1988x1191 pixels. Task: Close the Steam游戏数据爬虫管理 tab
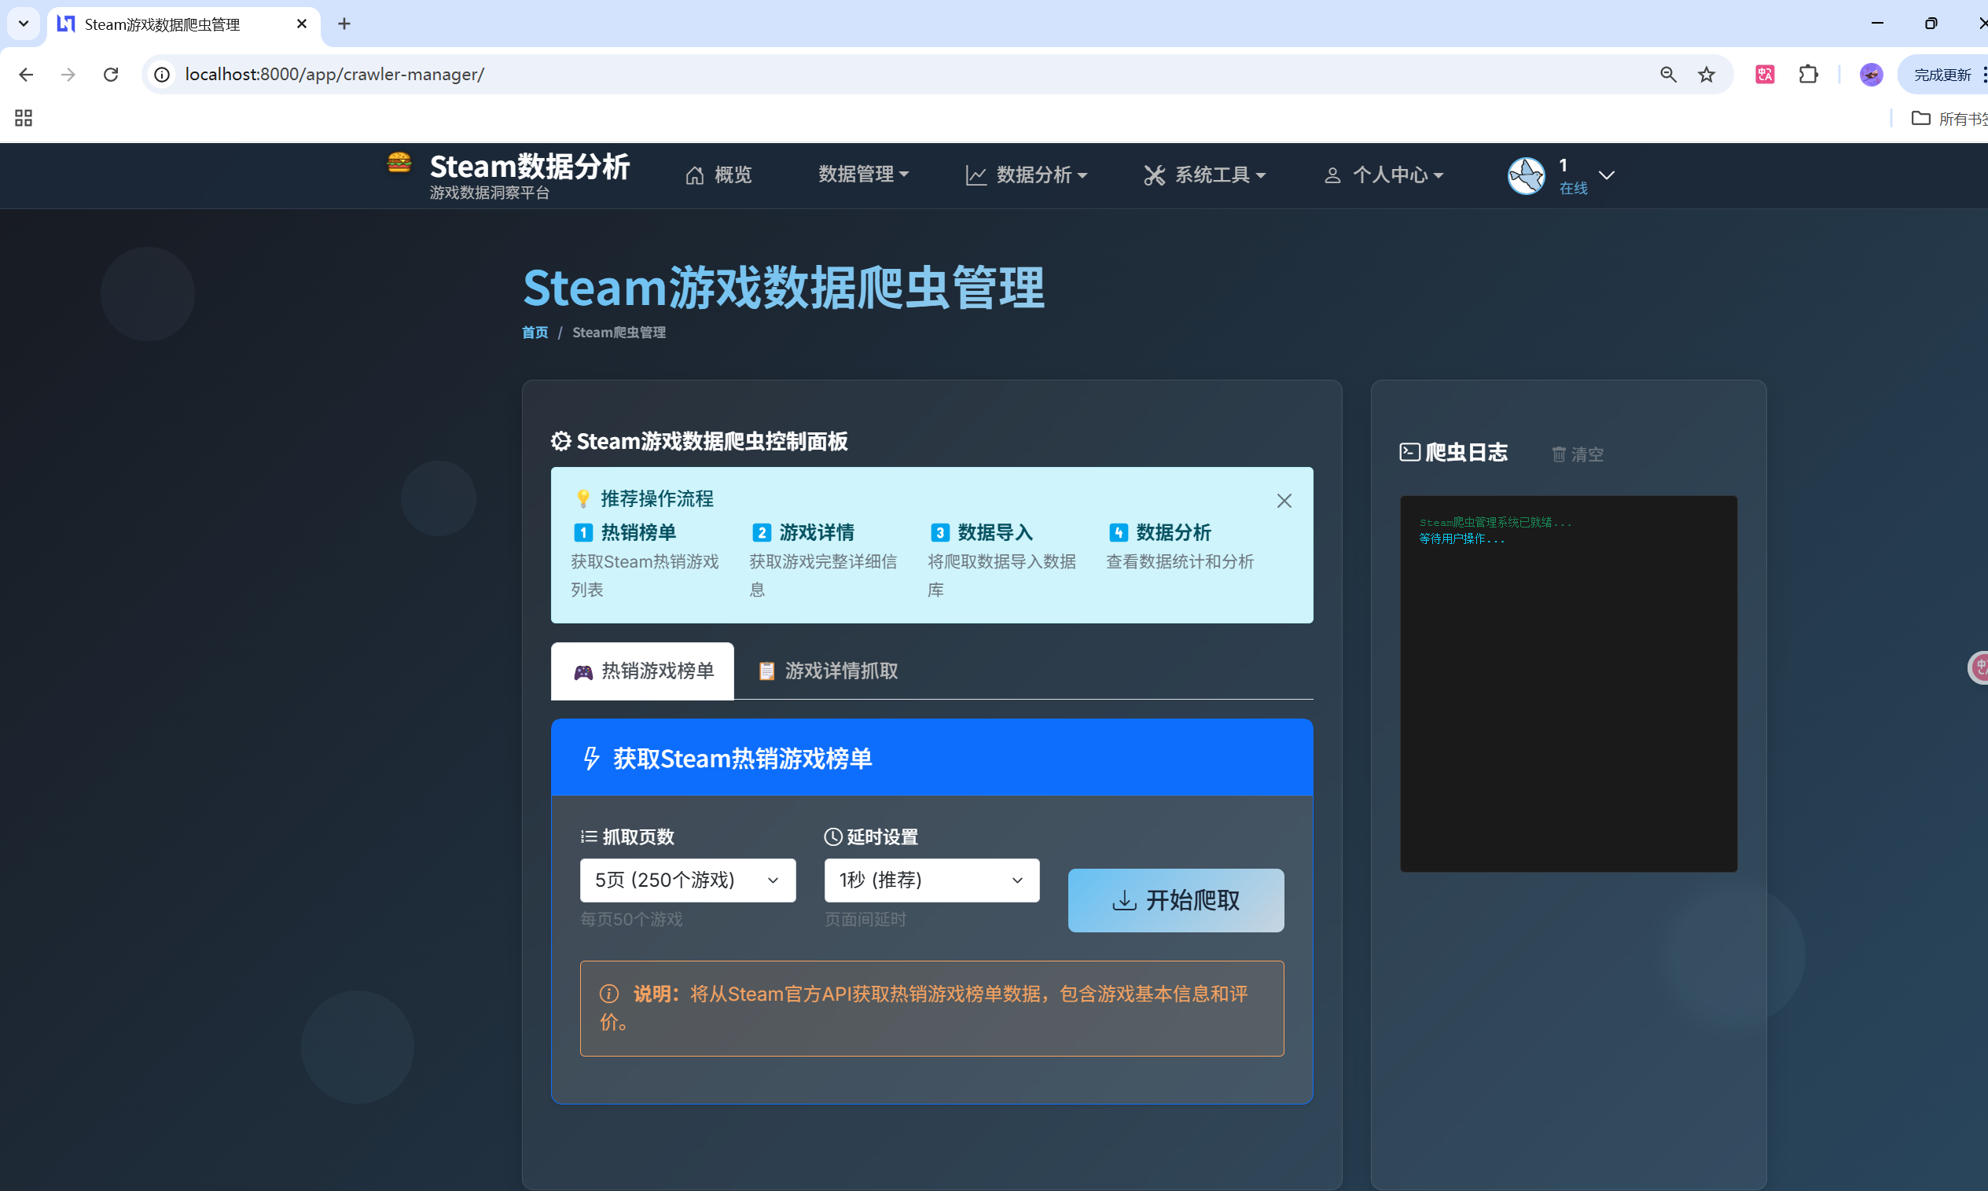(302, 24)
